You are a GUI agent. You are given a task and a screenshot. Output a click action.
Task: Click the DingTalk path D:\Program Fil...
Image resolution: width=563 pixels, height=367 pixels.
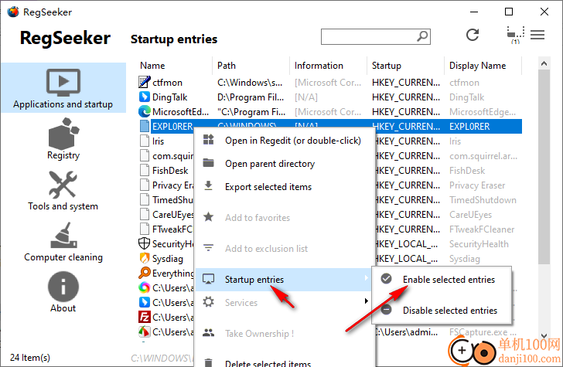click(x=251, y=97)
